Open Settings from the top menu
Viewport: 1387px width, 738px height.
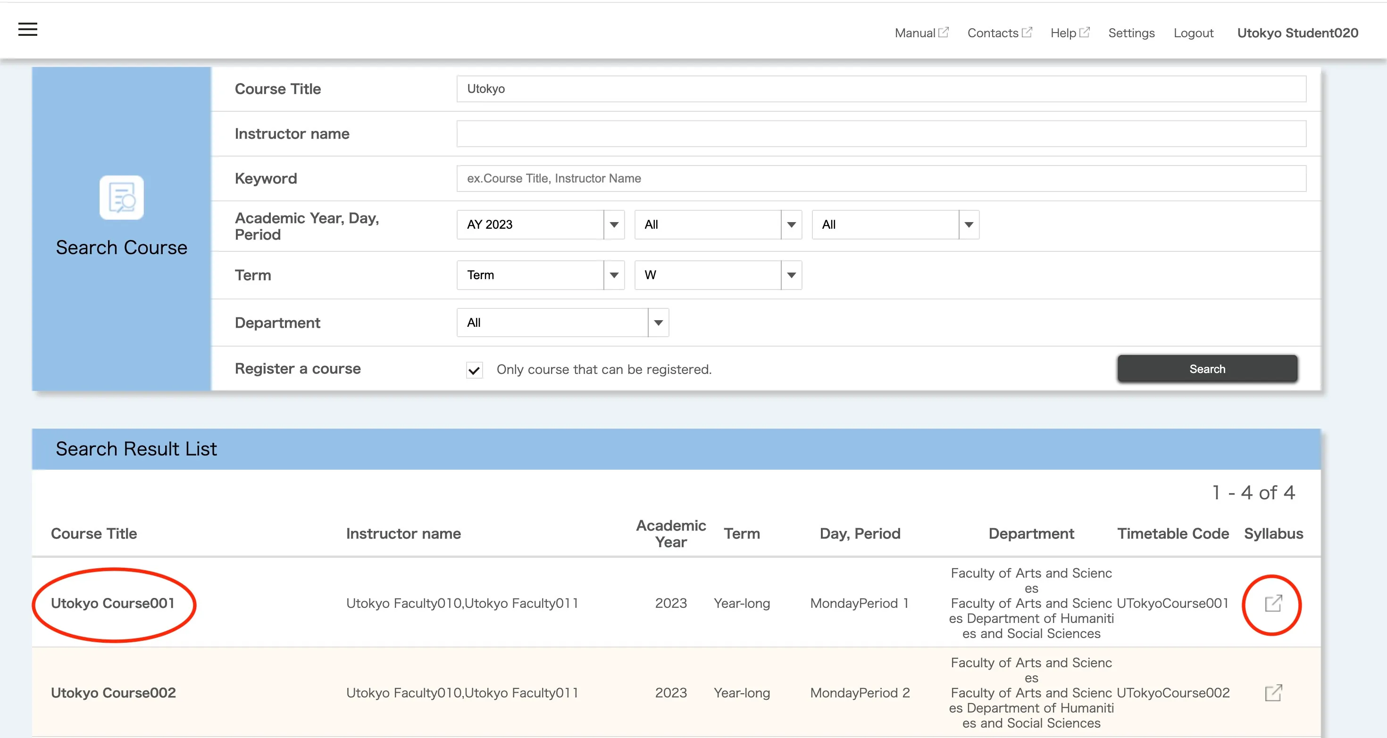(x=1131, y=33)
